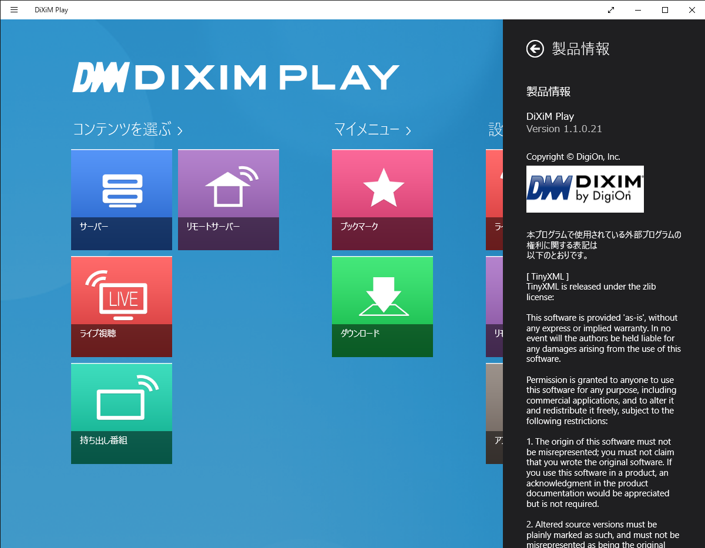Viewport: 705px width, 548px height.
Task: Open the 持ち出し番組 take-out programs tile
Action: pos(121,413)
